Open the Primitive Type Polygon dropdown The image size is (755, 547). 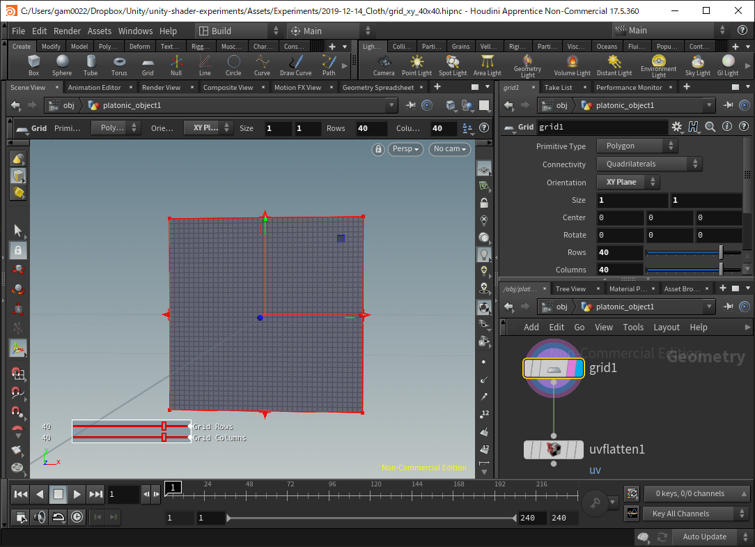click(x=637, y=146)
